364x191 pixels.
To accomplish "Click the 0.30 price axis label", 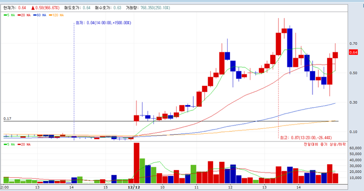I will 353,102.
